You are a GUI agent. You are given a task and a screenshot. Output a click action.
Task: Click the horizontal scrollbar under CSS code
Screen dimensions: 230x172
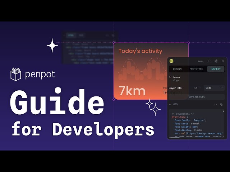click(x=175, y=138)
